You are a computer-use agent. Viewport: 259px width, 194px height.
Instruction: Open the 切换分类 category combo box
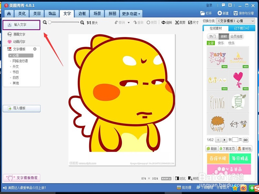235,21
